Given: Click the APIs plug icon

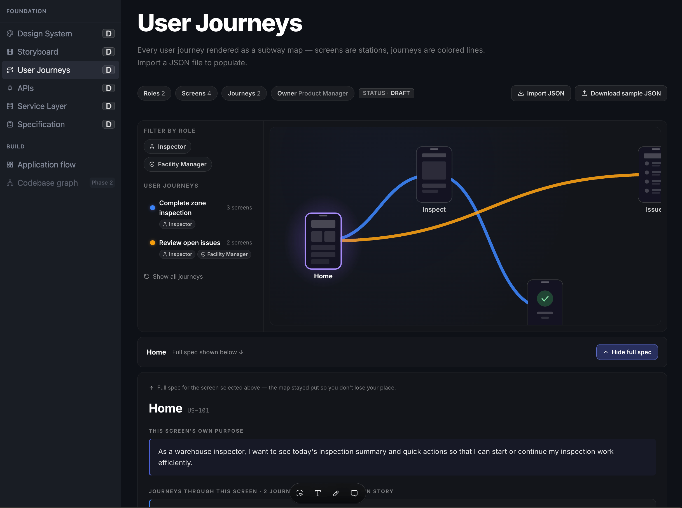Looking at the screenshot, I should pos(10,88).
